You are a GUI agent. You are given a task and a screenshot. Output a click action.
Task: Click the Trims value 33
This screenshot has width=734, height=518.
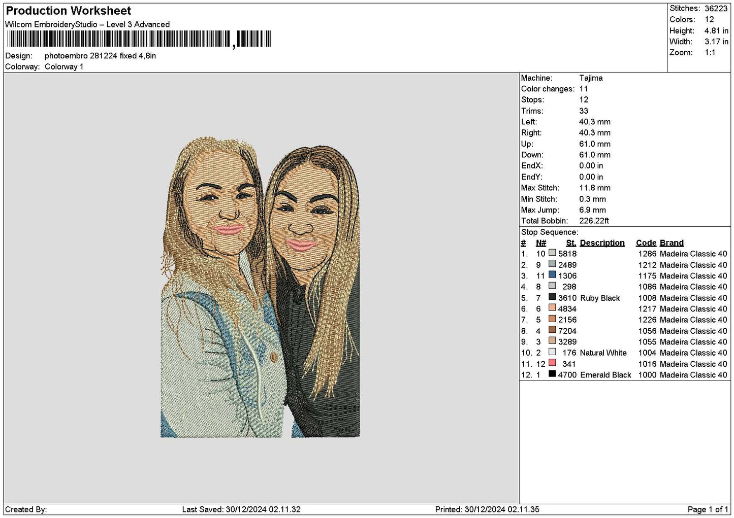584,111
